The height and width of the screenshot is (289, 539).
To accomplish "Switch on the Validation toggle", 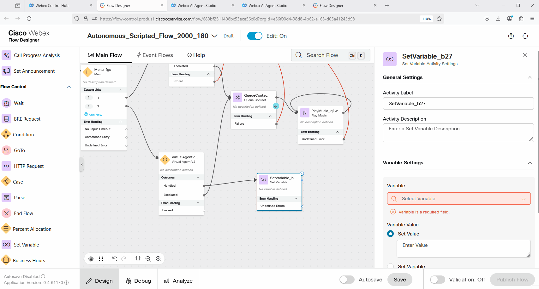I will [x=437, y=280].
